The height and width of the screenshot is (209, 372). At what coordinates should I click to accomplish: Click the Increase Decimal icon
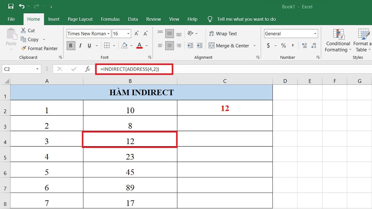[x=305, y=46]
